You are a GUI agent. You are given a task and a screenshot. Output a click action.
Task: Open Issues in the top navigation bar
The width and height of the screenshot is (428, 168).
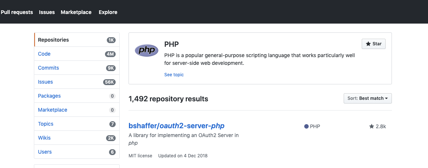point(47,12)
